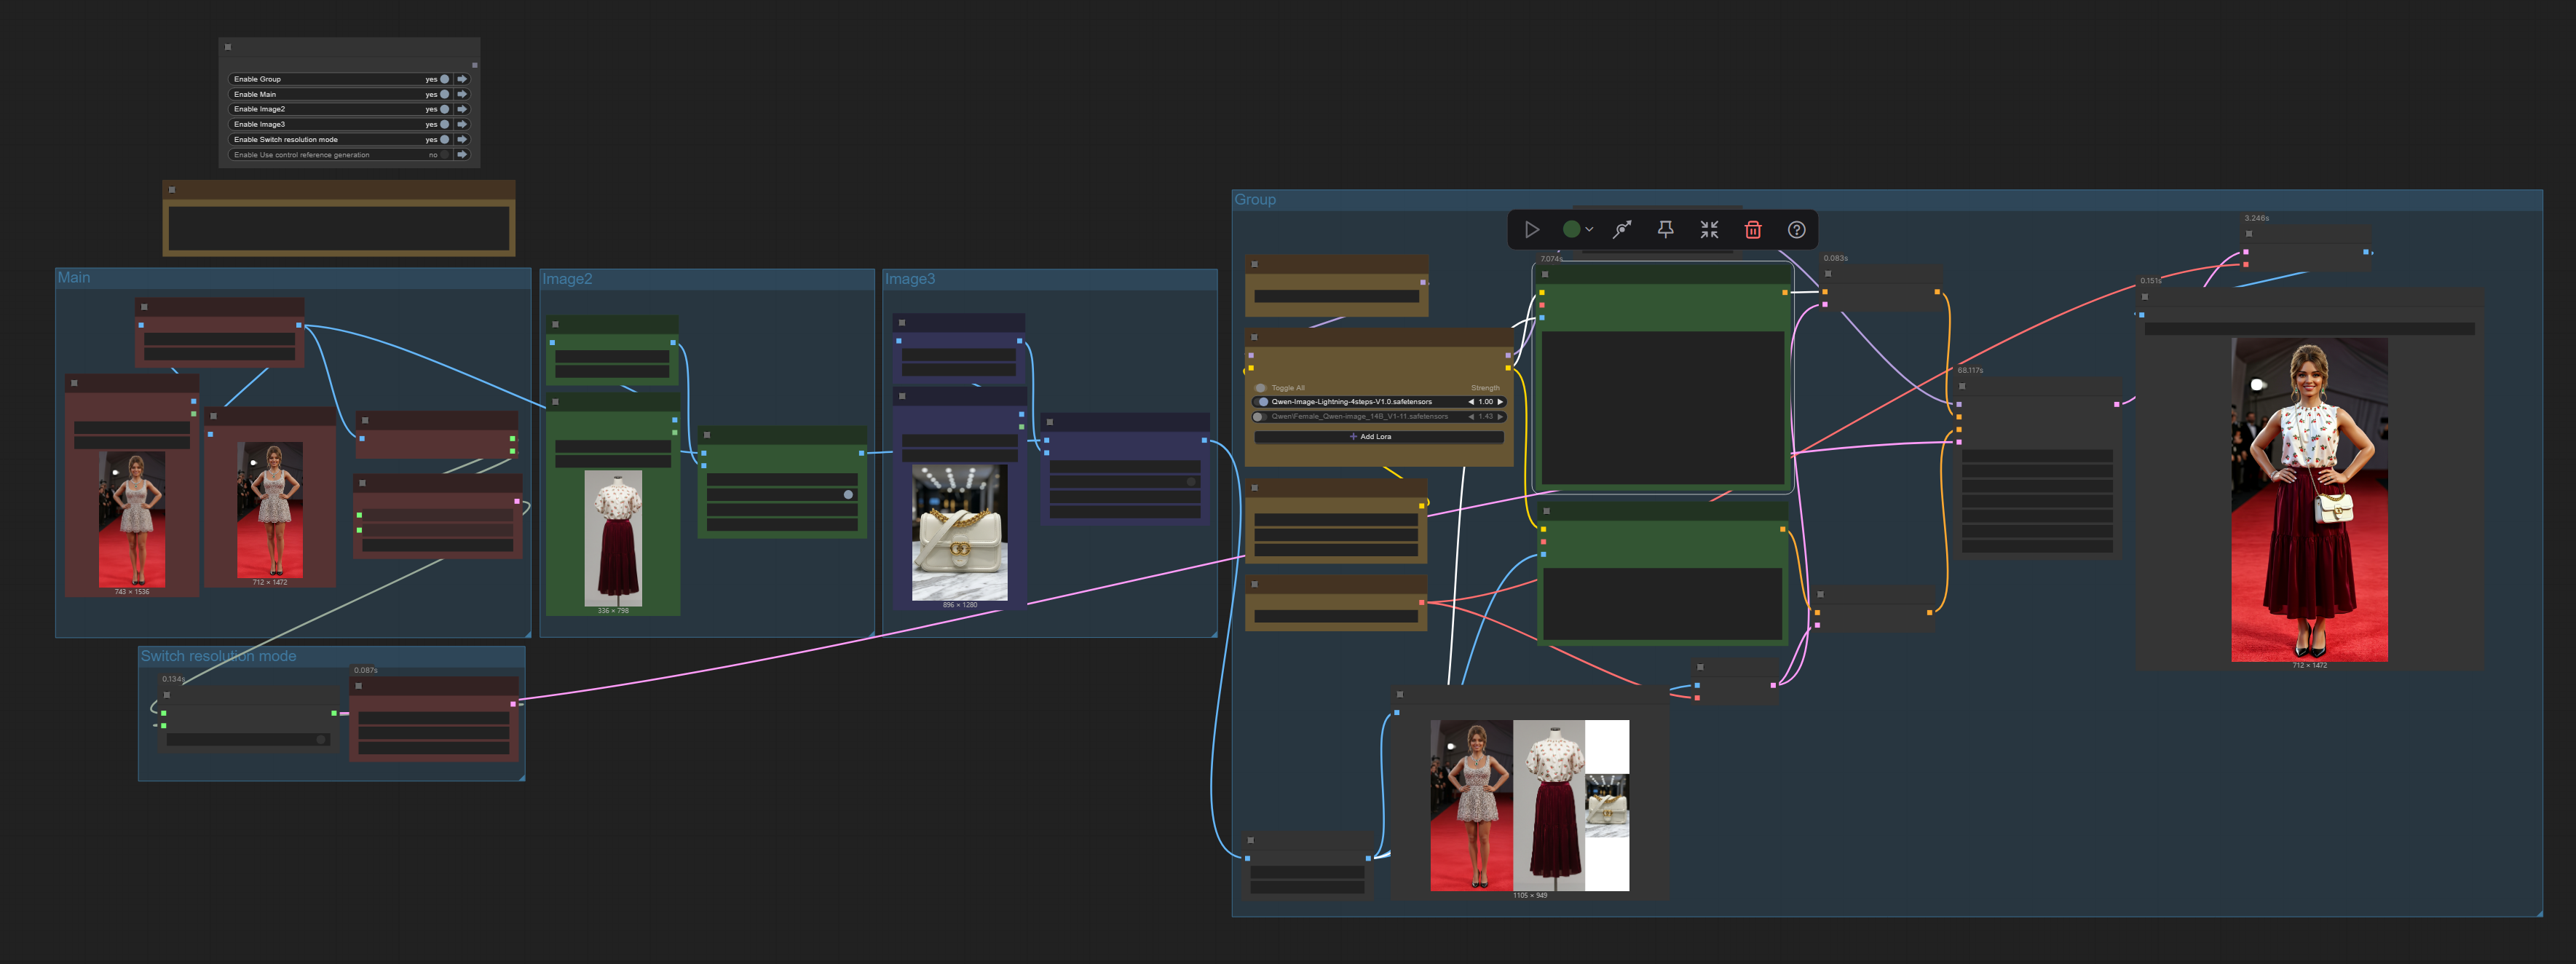Click the arrow beside Enable Group
Image resolution: width=2576 pixels, height=964 pixels.
point(462,79)
